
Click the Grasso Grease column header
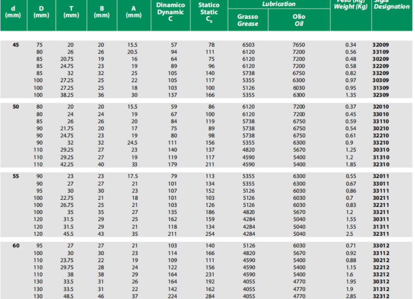point(248,20)
